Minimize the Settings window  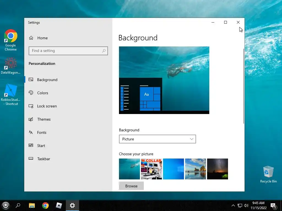coord(213,23)
